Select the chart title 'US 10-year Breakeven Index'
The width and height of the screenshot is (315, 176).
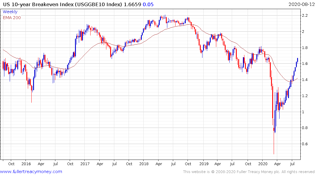38,4
